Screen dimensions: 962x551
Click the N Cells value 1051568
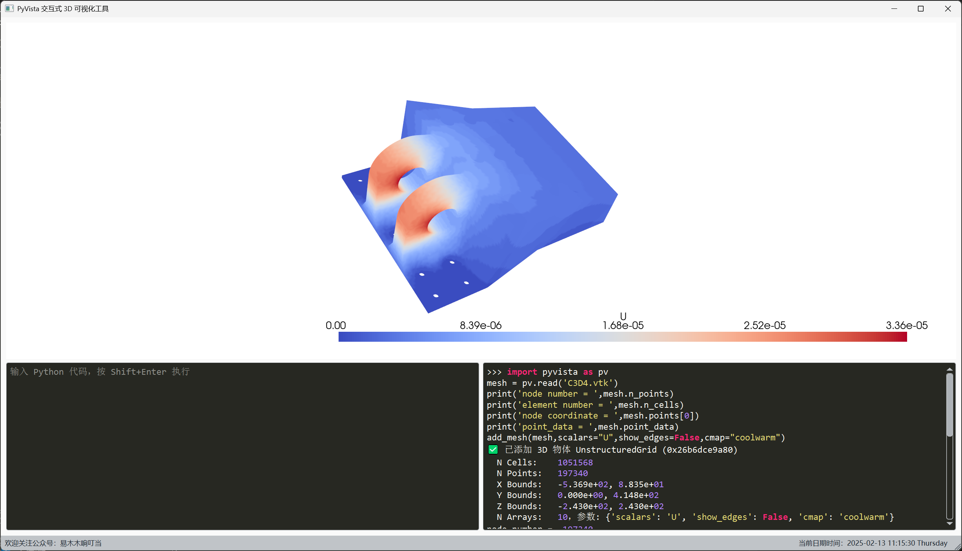point(575,462)
